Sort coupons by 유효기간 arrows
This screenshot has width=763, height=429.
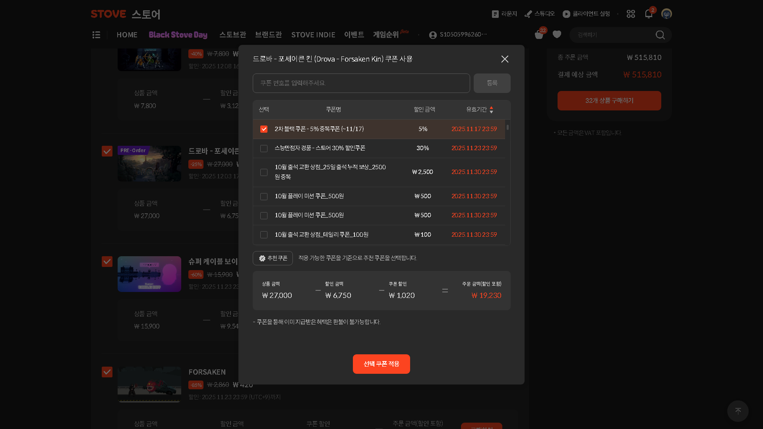pyautogui.click(x=491, y=110)
